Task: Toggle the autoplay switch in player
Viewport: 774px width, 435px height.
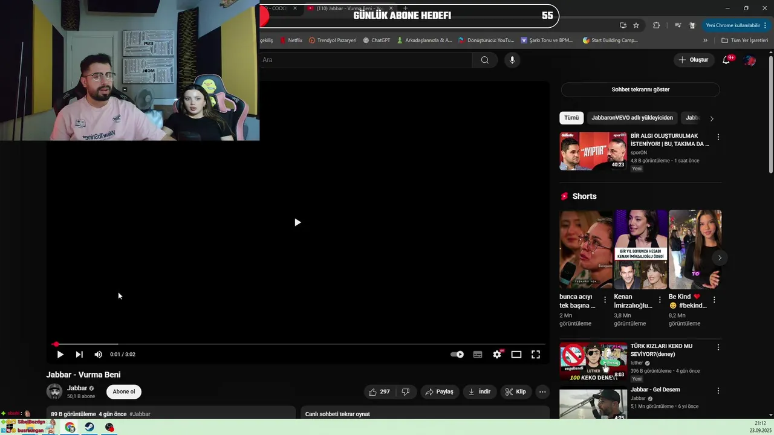Action: tap(457, 355)
